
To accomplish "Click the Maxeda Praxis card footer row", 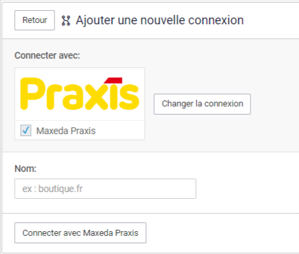I will (x=79, y=130).
